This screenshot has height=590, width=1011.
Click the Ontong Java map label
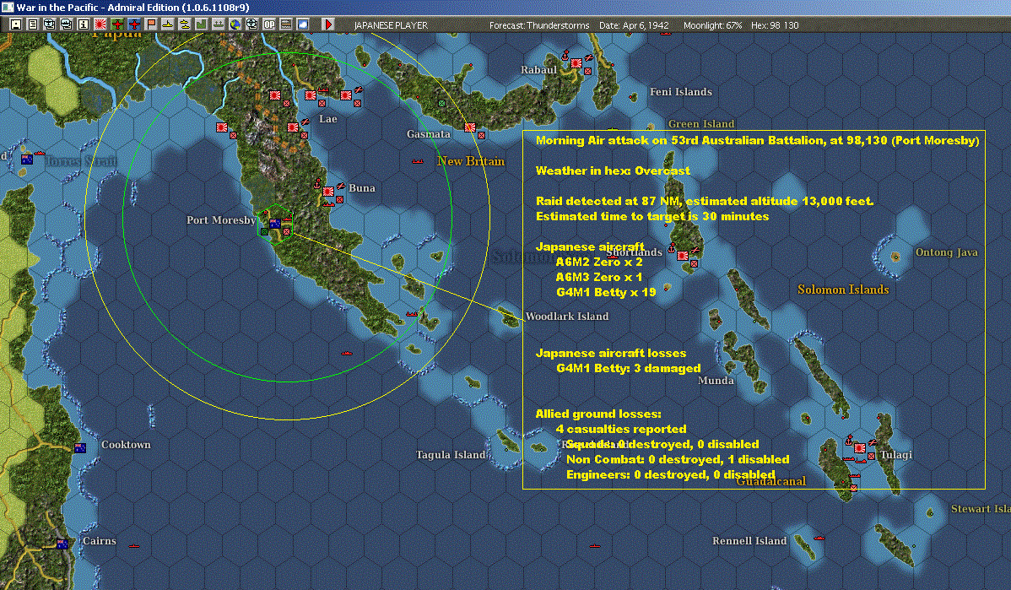947,252
